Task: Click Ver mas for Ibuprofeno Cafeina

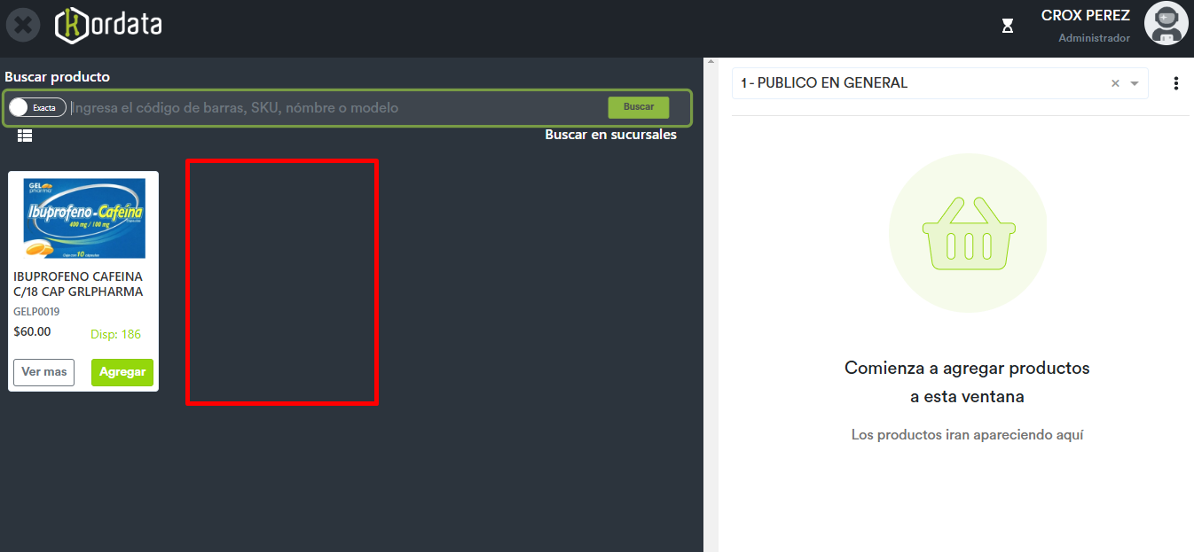Action: [44, 372]
